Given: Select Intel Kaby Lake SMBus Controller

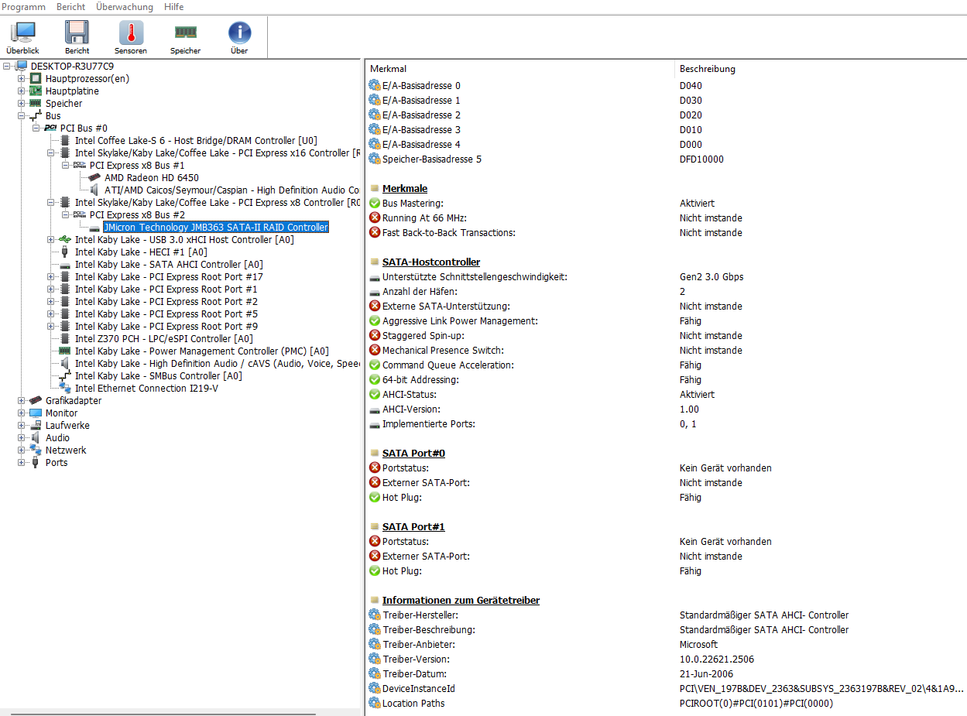Looking at the screenshot, I should point(159,376).
